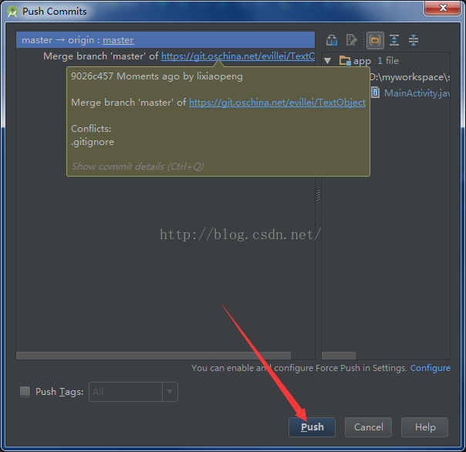Select the MainActivity.java file icon
The width and height of the screenshot is (466, 452).
click(x=376, y=93)
